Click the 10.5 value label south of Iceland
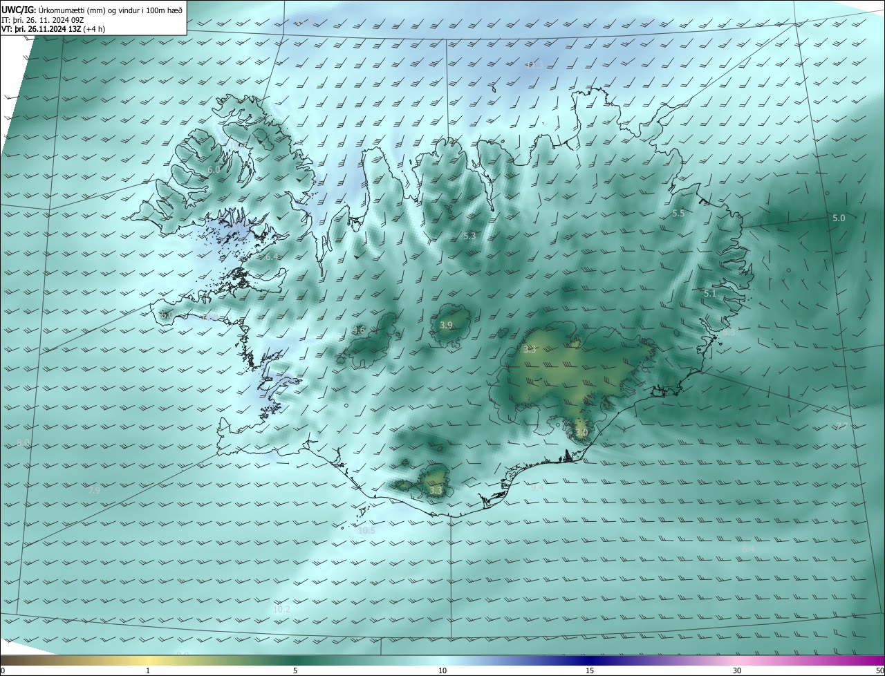 pyautogui.click(x=366, y=531)
